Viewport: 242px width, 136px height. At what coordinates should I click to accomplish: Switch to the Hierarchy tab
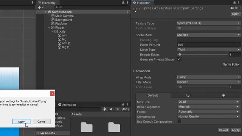(x=47, y=3)
